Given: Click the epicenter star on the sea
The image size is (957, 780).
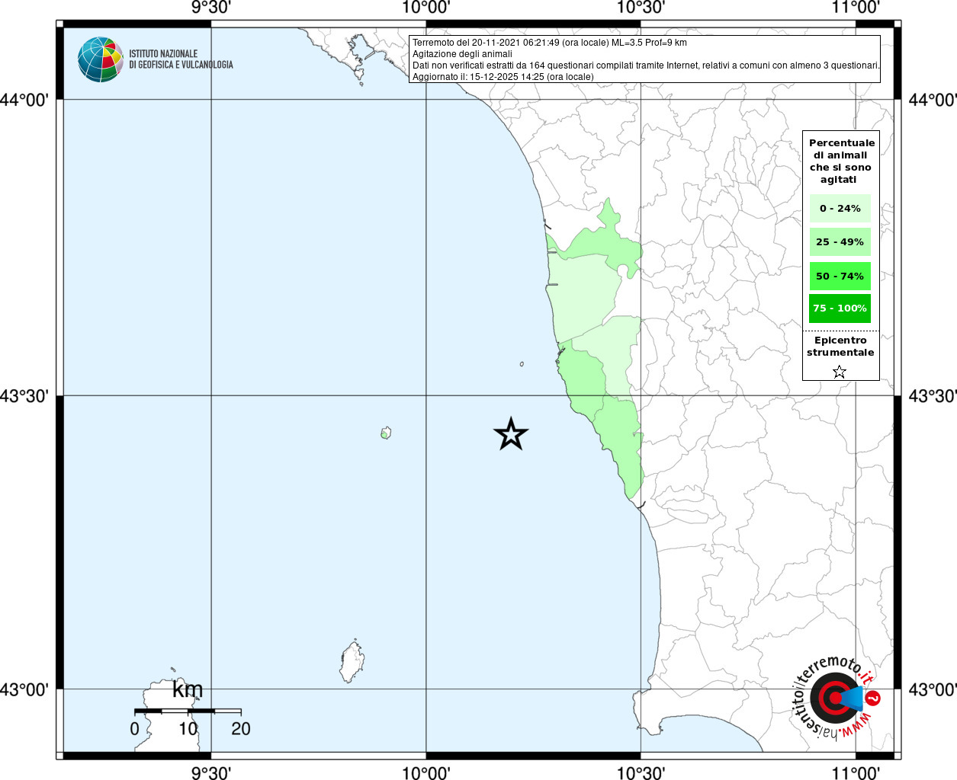Looking at the screenshot, I should 511,434.
